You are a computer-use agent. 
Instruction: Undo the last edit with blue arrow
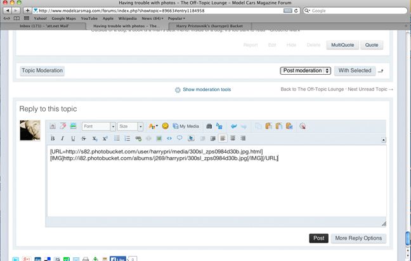233,127
